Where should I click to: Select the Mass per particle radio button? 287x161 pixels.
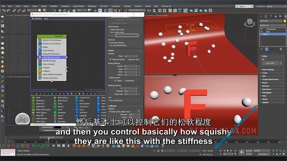point(111,59)
